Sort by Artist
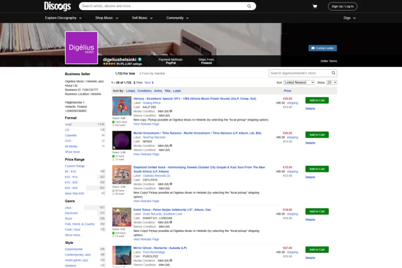Image resolution: width=402 pixels, height=268 pixels. [x=158, y=91]
